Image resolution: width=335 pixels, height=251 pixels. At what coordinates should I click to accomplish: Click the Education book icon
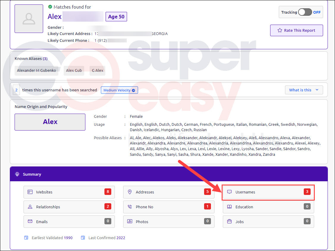click(229, 207)
